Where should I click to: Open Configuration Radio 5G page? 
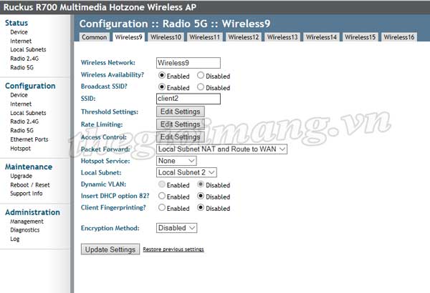(22, 131)
